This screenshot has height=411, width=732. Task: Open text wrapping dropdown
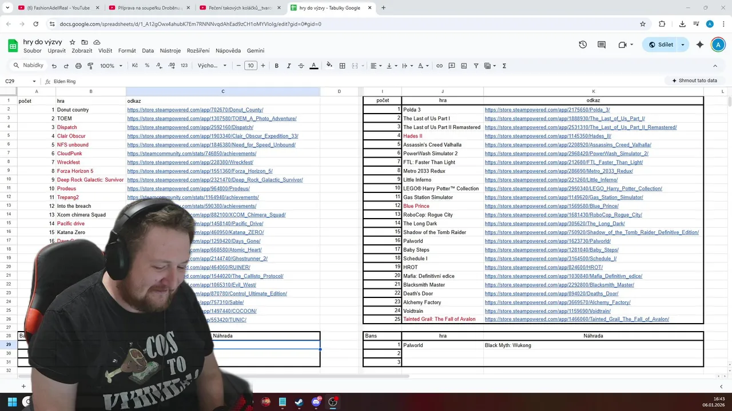coord(407,66)
